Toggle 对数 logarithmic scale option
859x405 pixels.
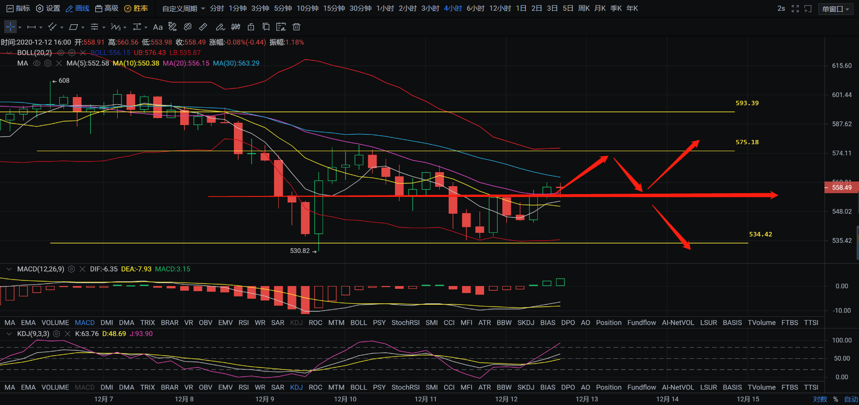(820, 399)
